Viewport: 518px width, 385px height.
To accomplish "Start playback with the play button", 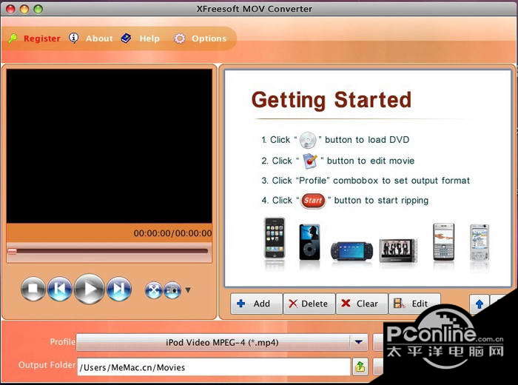I will click(x=90, y=289).
